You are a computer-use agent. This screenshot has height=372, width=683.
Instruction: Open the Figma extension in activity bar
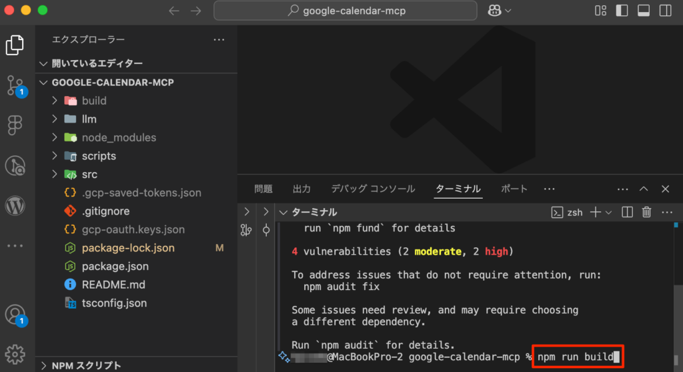[15, 125]
